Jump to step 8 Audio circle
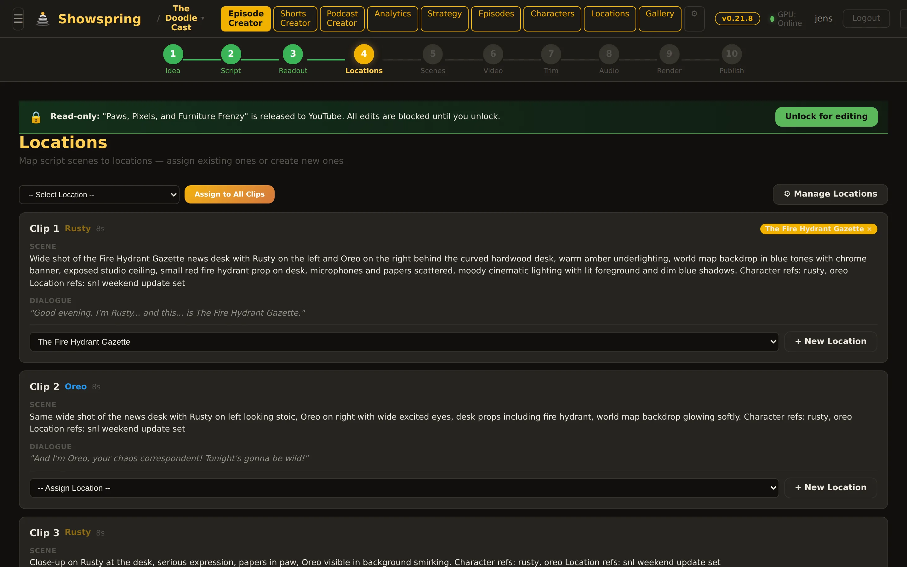 tap(609, 54)
